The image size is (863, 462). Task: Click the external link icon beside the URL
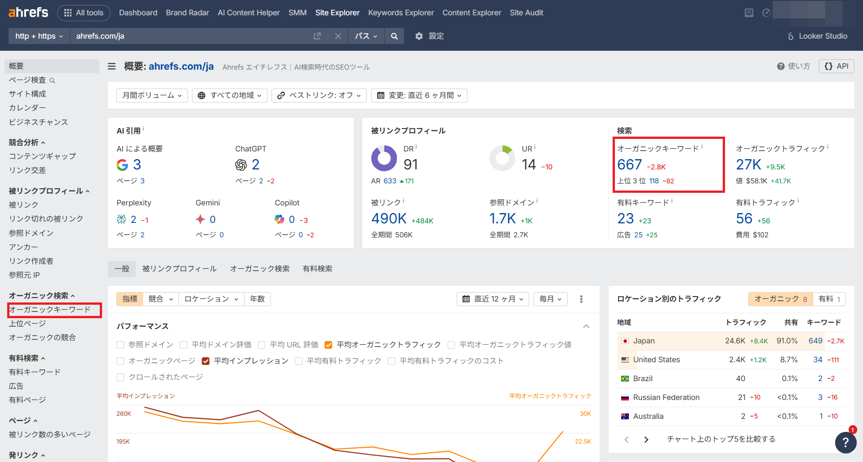pyautogui.click(x=317, y=36)
